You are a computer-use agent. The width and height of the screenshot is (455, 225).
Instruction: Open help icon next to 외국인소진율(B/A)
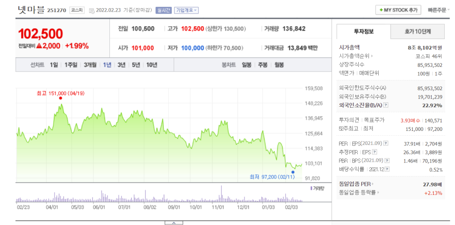385,105
